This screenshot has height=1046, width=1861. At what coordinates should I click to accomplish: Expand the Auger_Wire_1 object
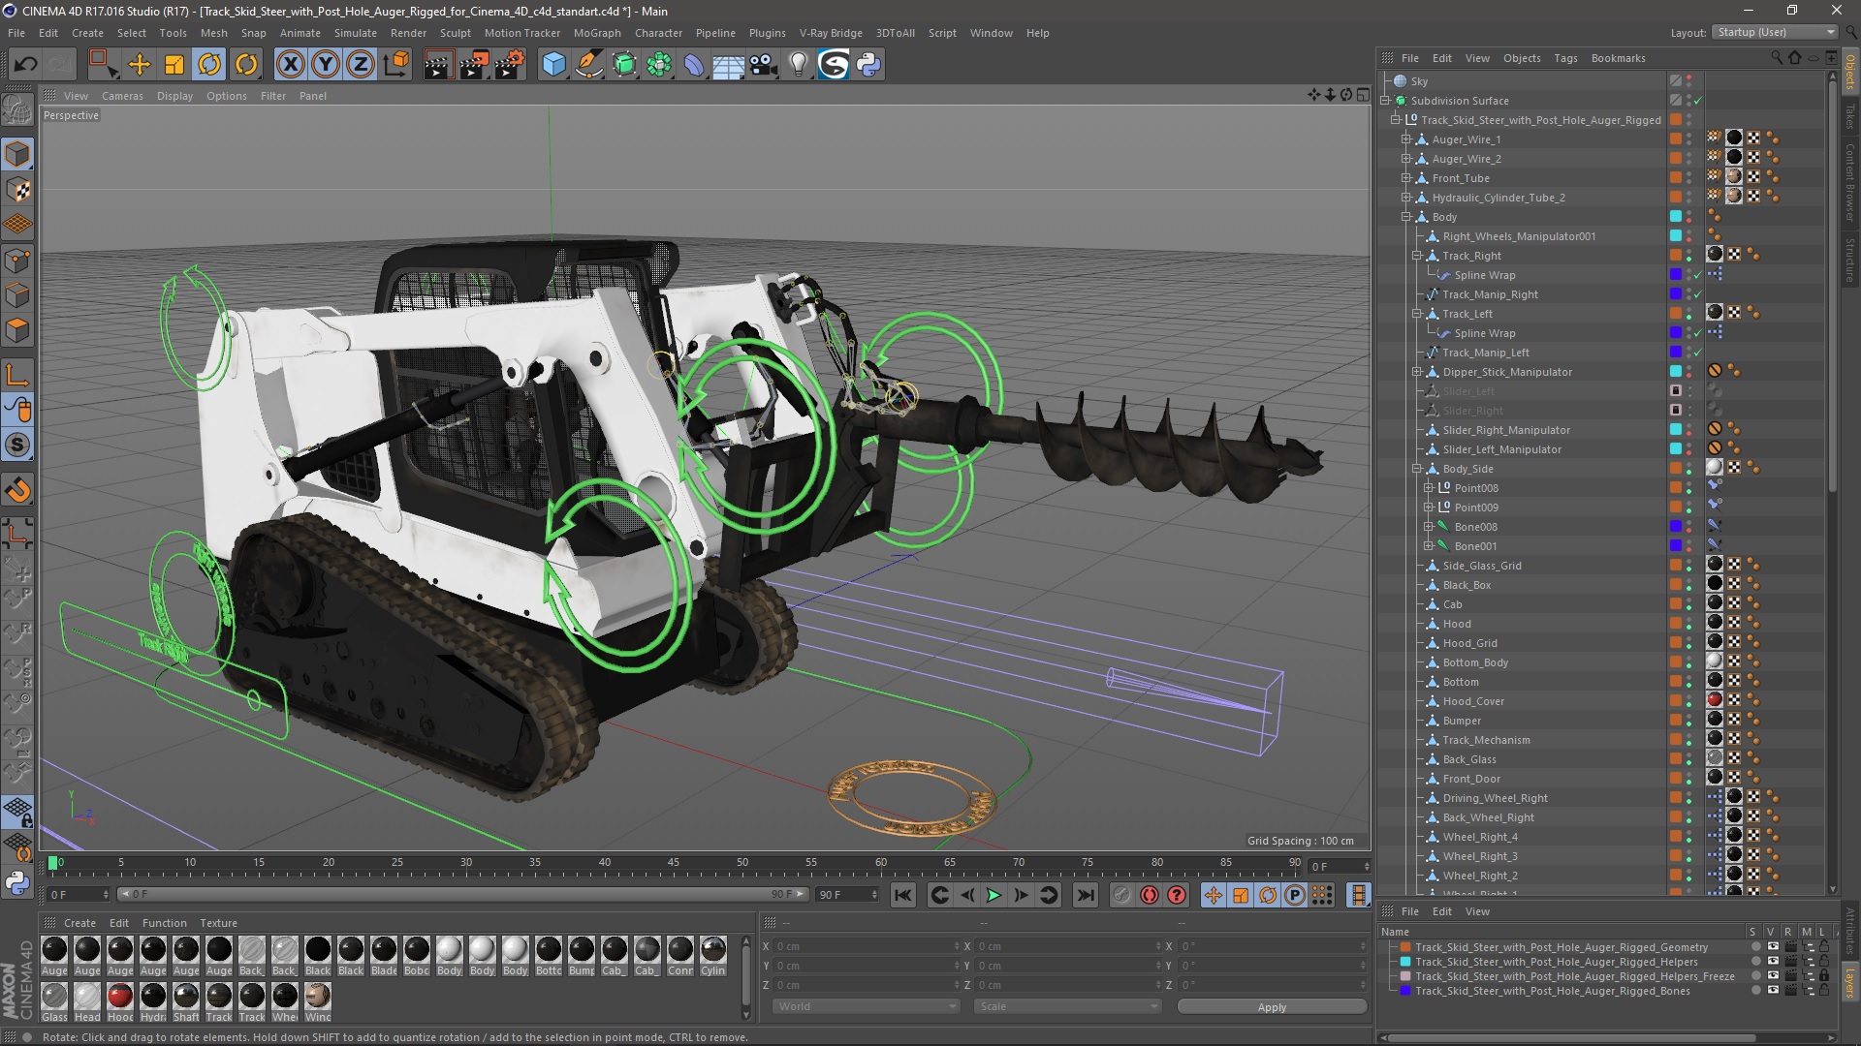(1405, 139)
